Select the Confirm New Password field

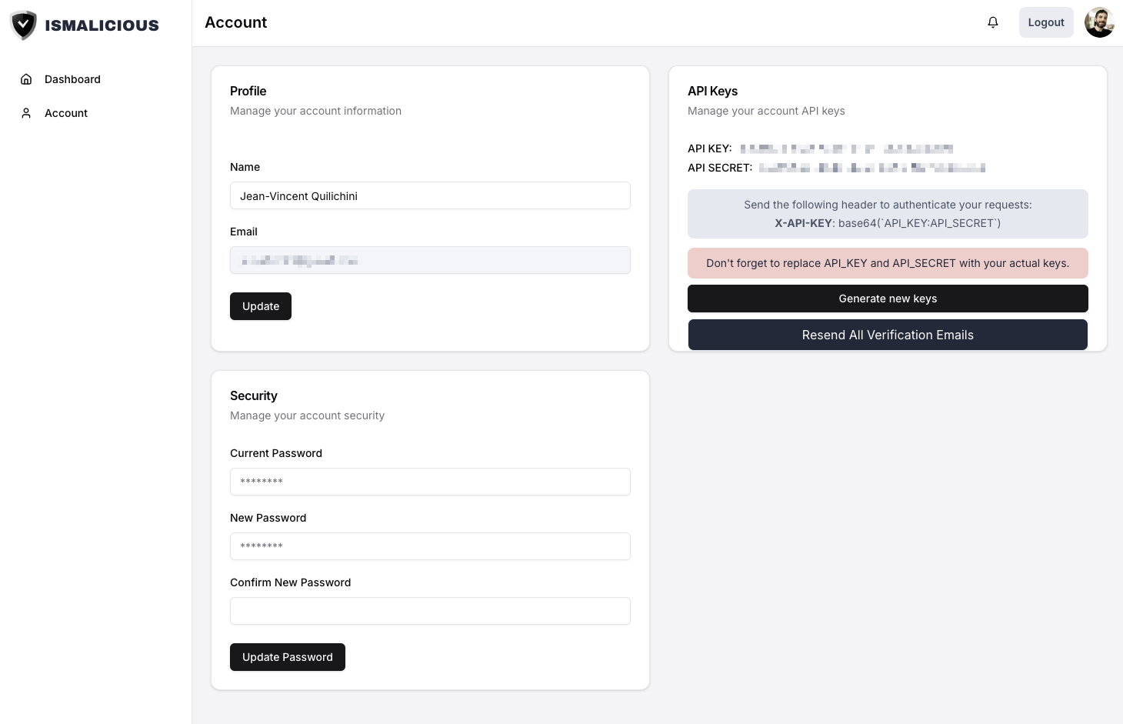(x=430, y=611)
